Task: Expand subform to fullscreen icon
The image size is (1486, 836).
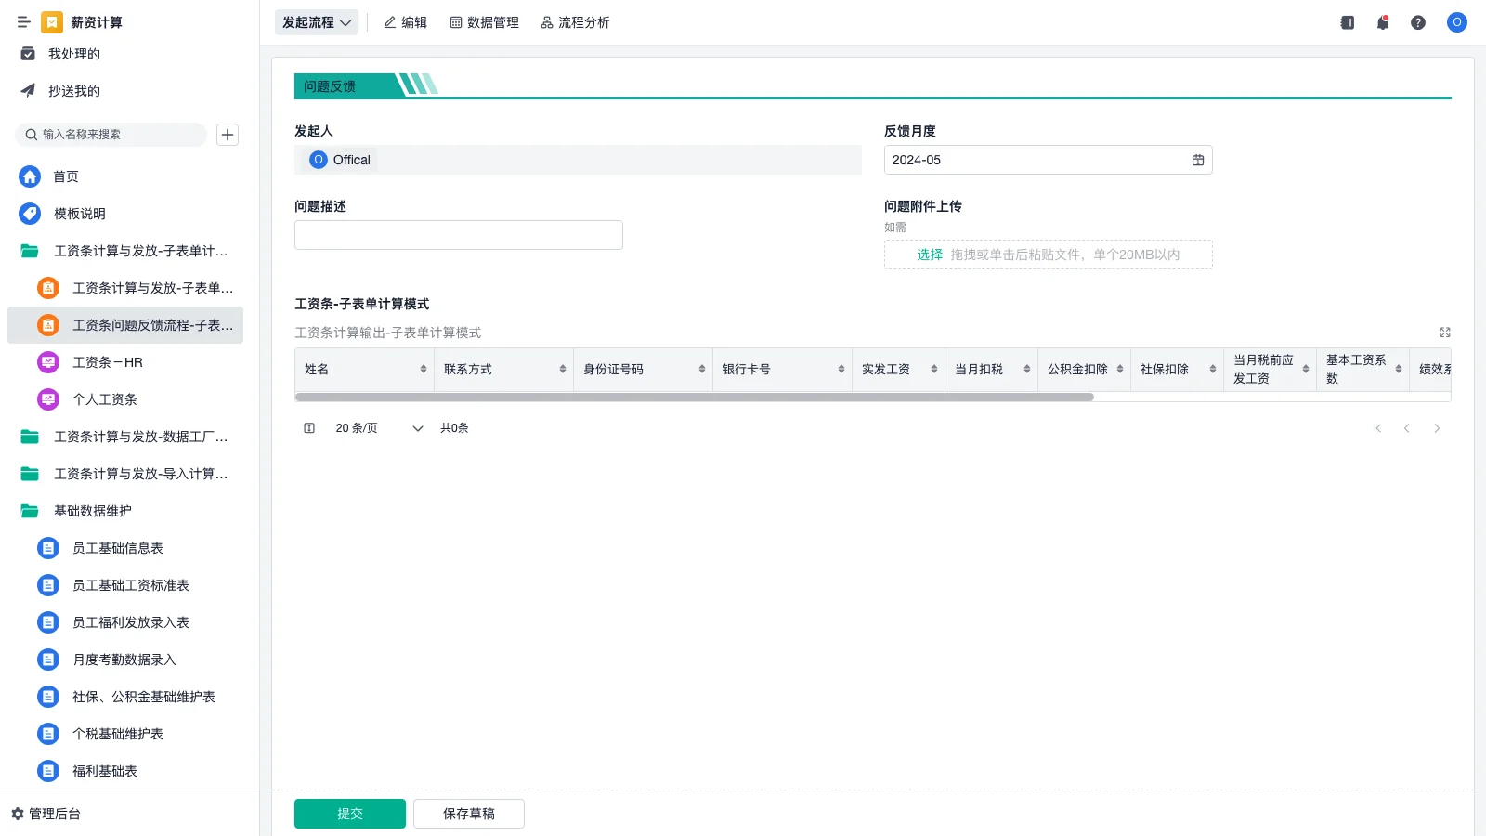Action: pyautogui.click(x=1445, y=333)
